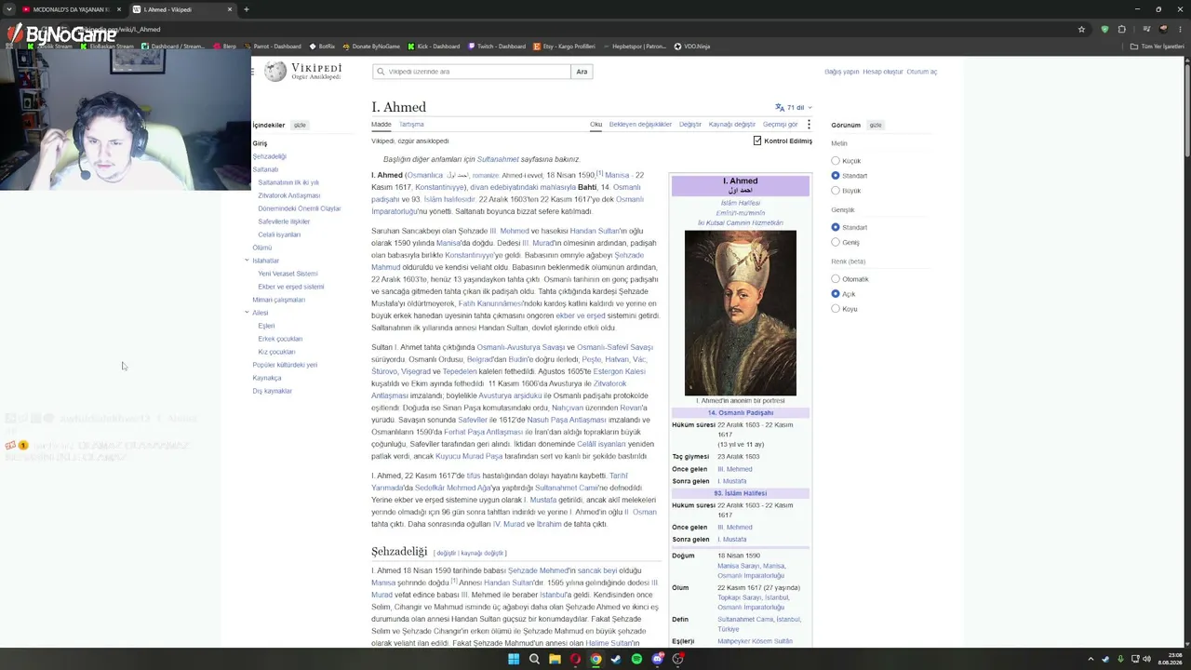
Task: Open the volume control in system tray
Action: pyautogui.click(x=1147, y=659)
